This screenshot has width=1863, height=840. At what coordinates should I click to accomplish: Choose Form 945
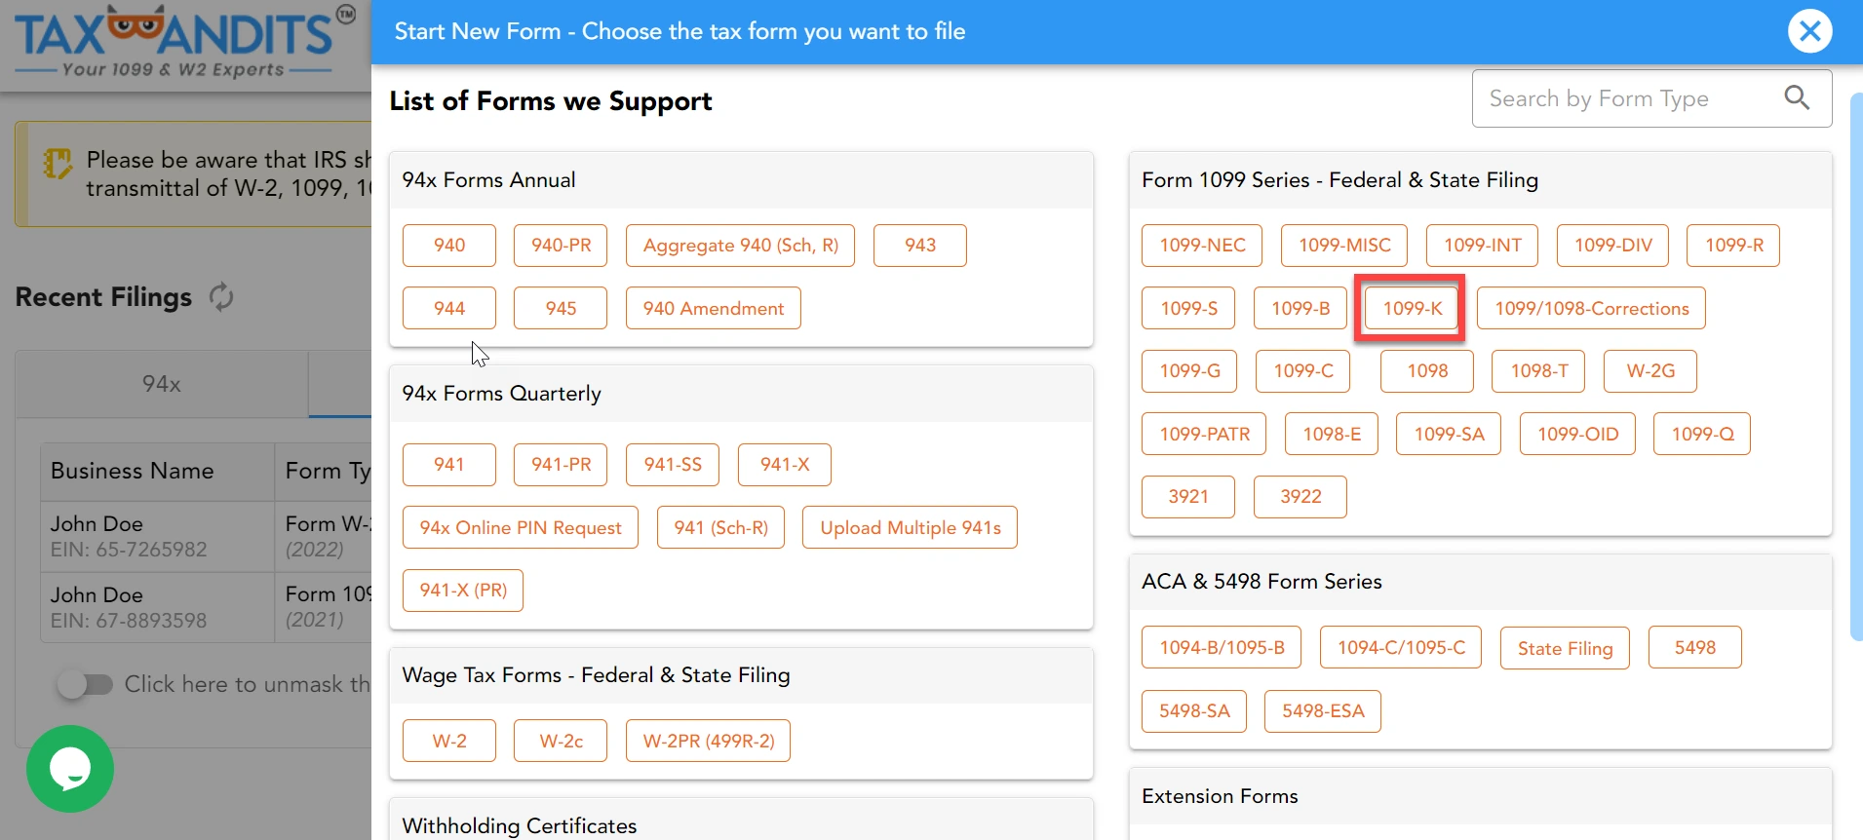[x=561, y=308]
